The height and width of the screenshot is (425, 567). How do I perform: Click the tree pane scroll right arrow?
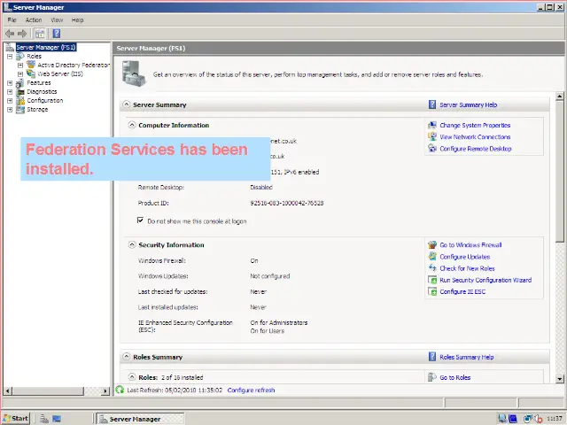(105, 390)
